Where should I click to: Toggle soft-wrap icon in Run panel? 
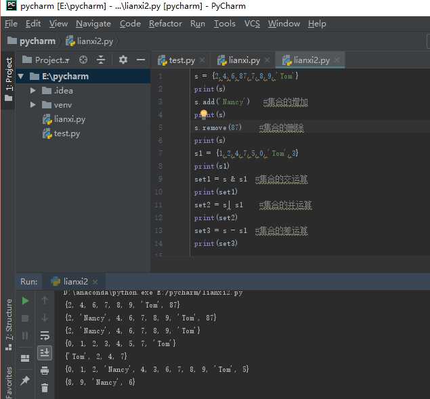45,335
